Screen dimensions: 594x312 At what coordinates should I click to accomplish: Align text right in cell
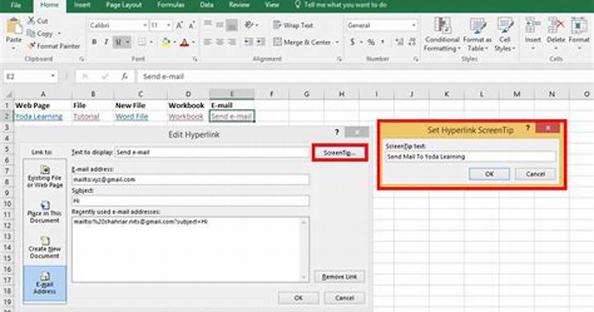[x=232, y=42]
